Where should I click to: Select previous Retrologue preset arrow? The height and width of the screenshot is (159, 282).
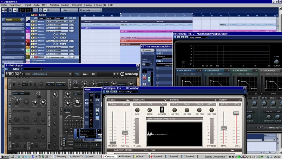pos(26,74)
